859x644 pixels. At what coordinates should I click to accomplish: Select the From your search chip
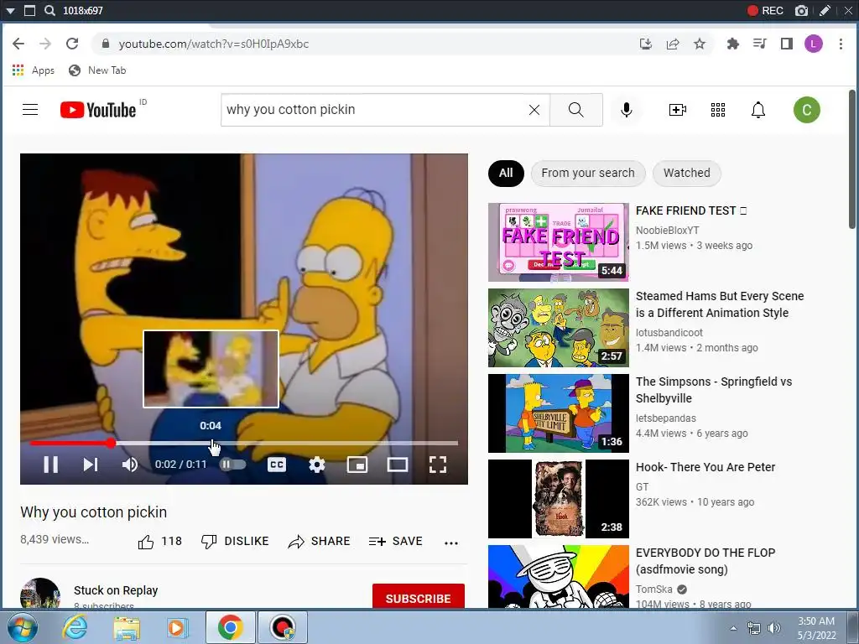point(588,173)
